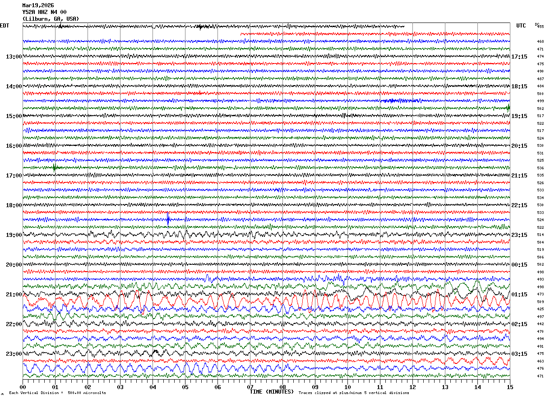Click the 17:15 UTC time label

pyautogui.click(x=519, y=57)
